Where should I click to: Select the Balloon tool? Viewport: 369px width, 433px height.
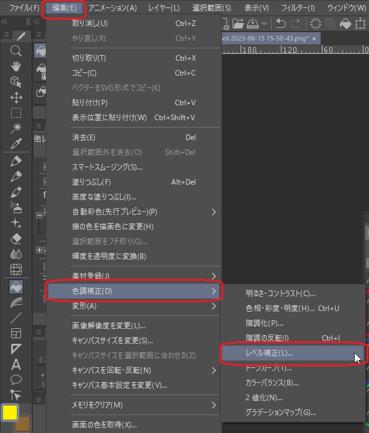(x=16, y=380)
